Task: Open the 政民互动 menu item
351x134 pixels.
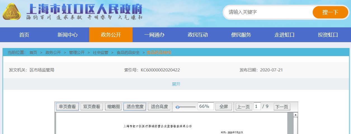Action: pyautogui.click(x=198, y=35)
